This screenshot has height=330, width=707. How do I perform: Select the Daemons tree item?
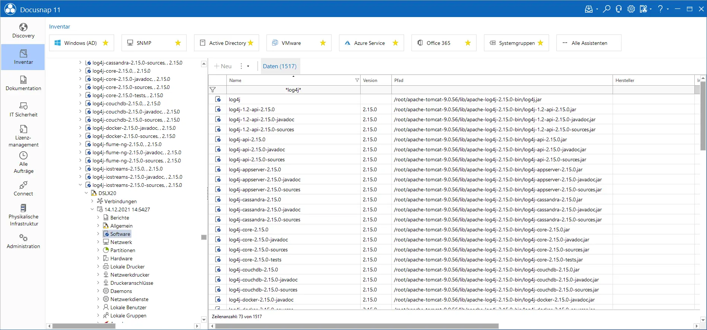pos(117,291)
